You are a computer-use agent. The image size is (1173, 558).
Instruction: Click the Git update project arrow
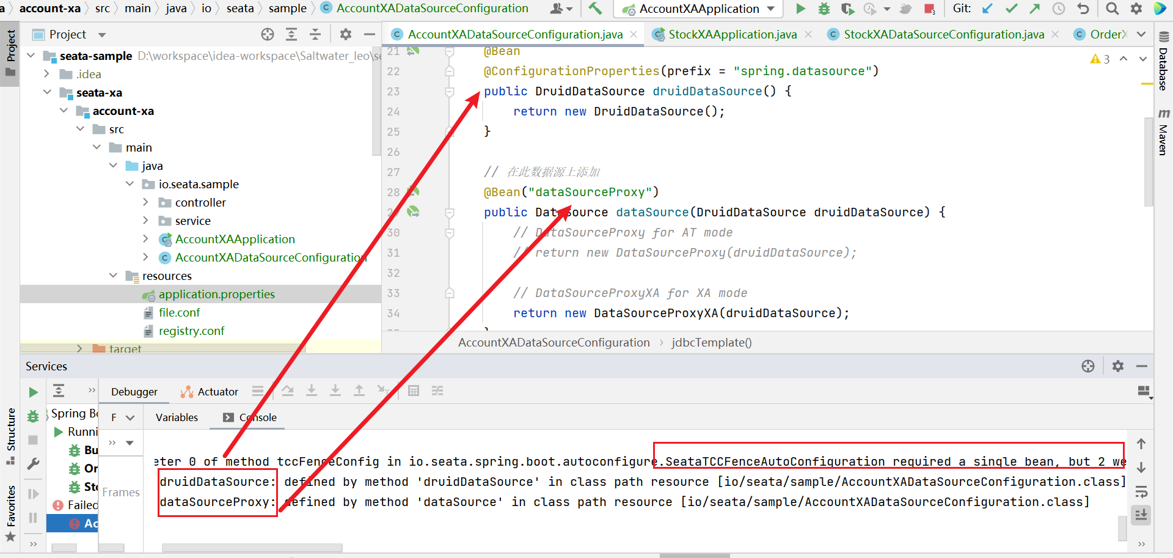pos(987,9)
